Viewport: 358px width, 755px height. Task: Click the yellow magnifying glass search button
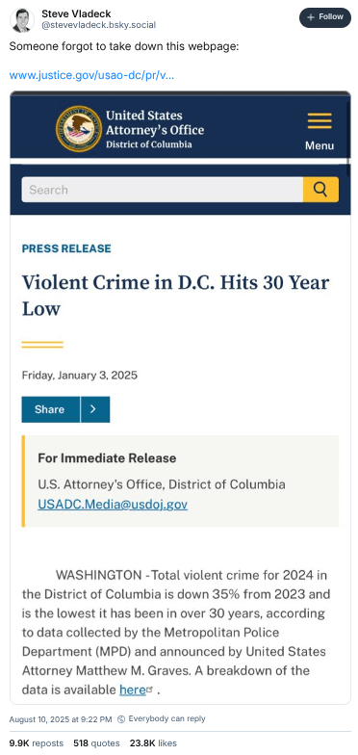321,190
